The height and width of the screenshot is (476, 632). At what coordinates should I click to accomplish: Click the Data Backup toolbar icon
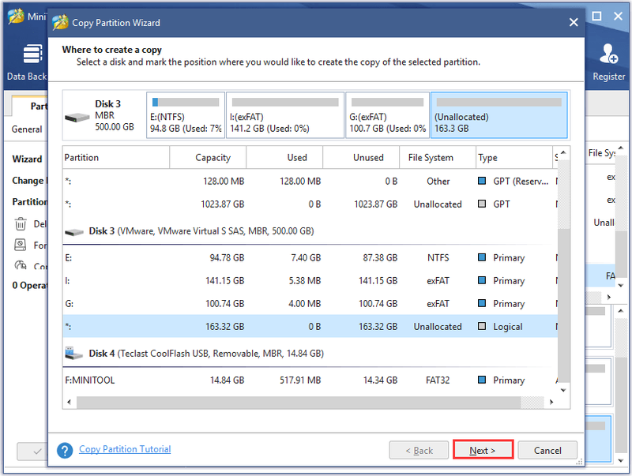point(32,54)
